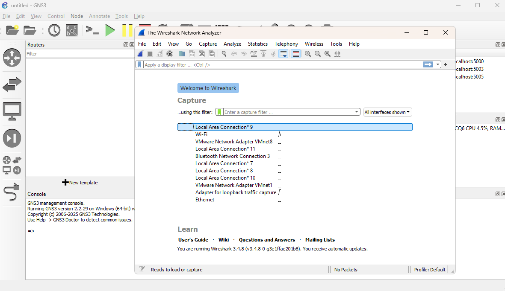Toggle packet list colorization

pyautogui.click(x=295, y=53)
